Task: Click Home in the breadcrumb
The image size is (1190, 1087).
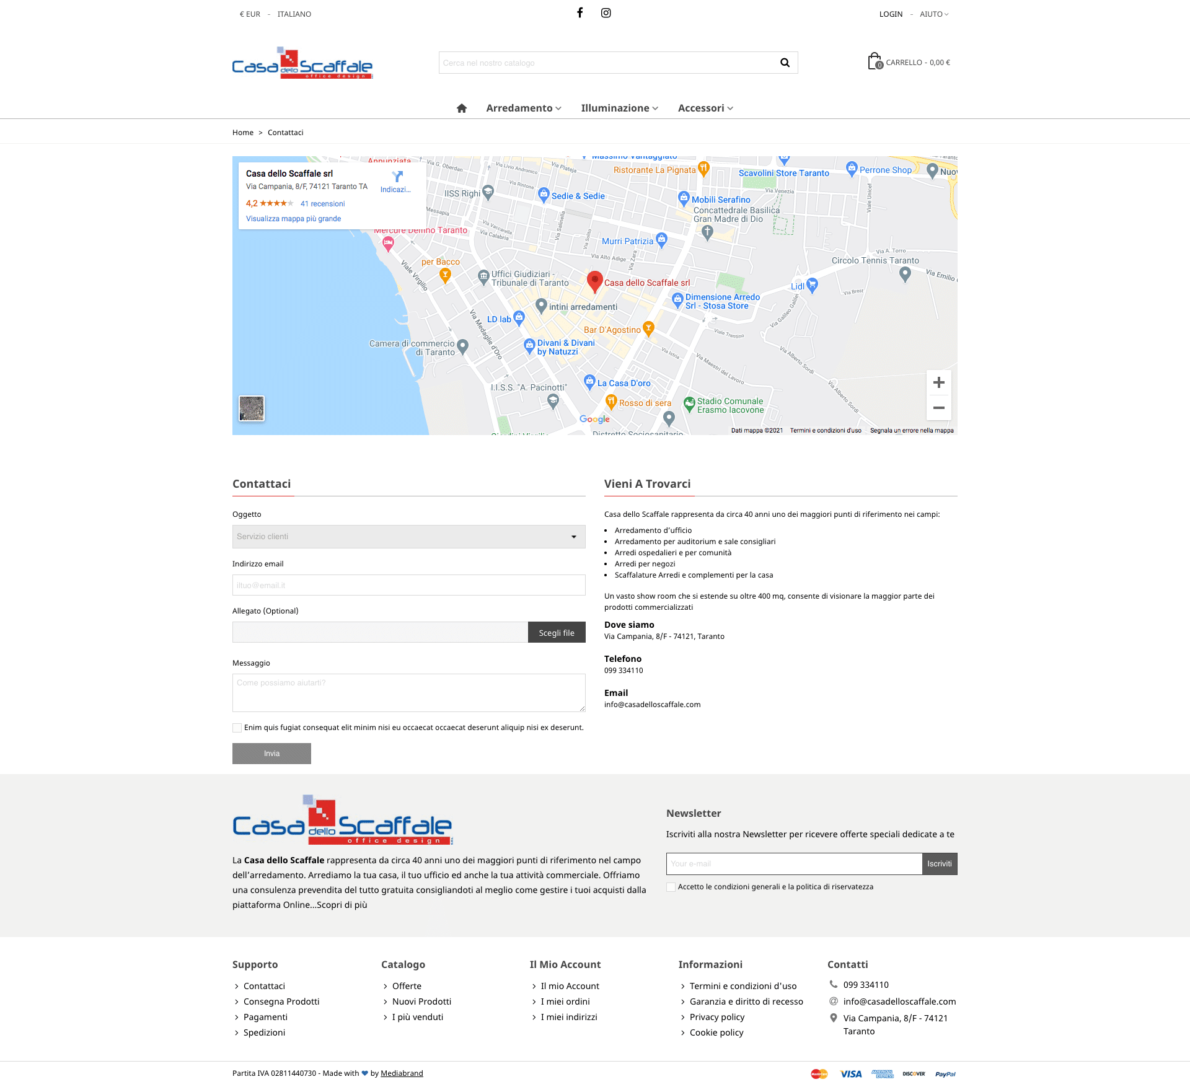Action: click(243, 133)
